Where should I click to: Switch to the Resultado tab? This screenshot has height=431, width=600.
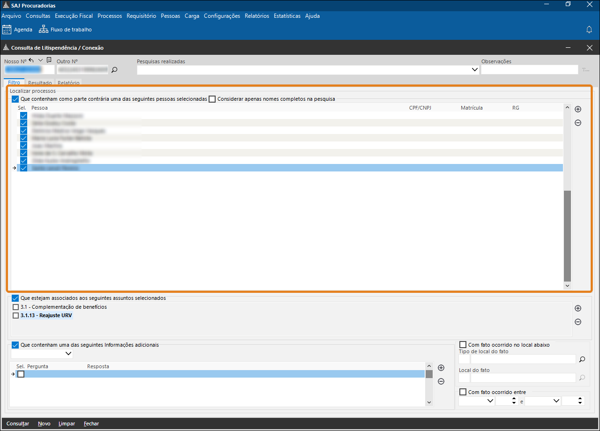[x=40, y=83]
